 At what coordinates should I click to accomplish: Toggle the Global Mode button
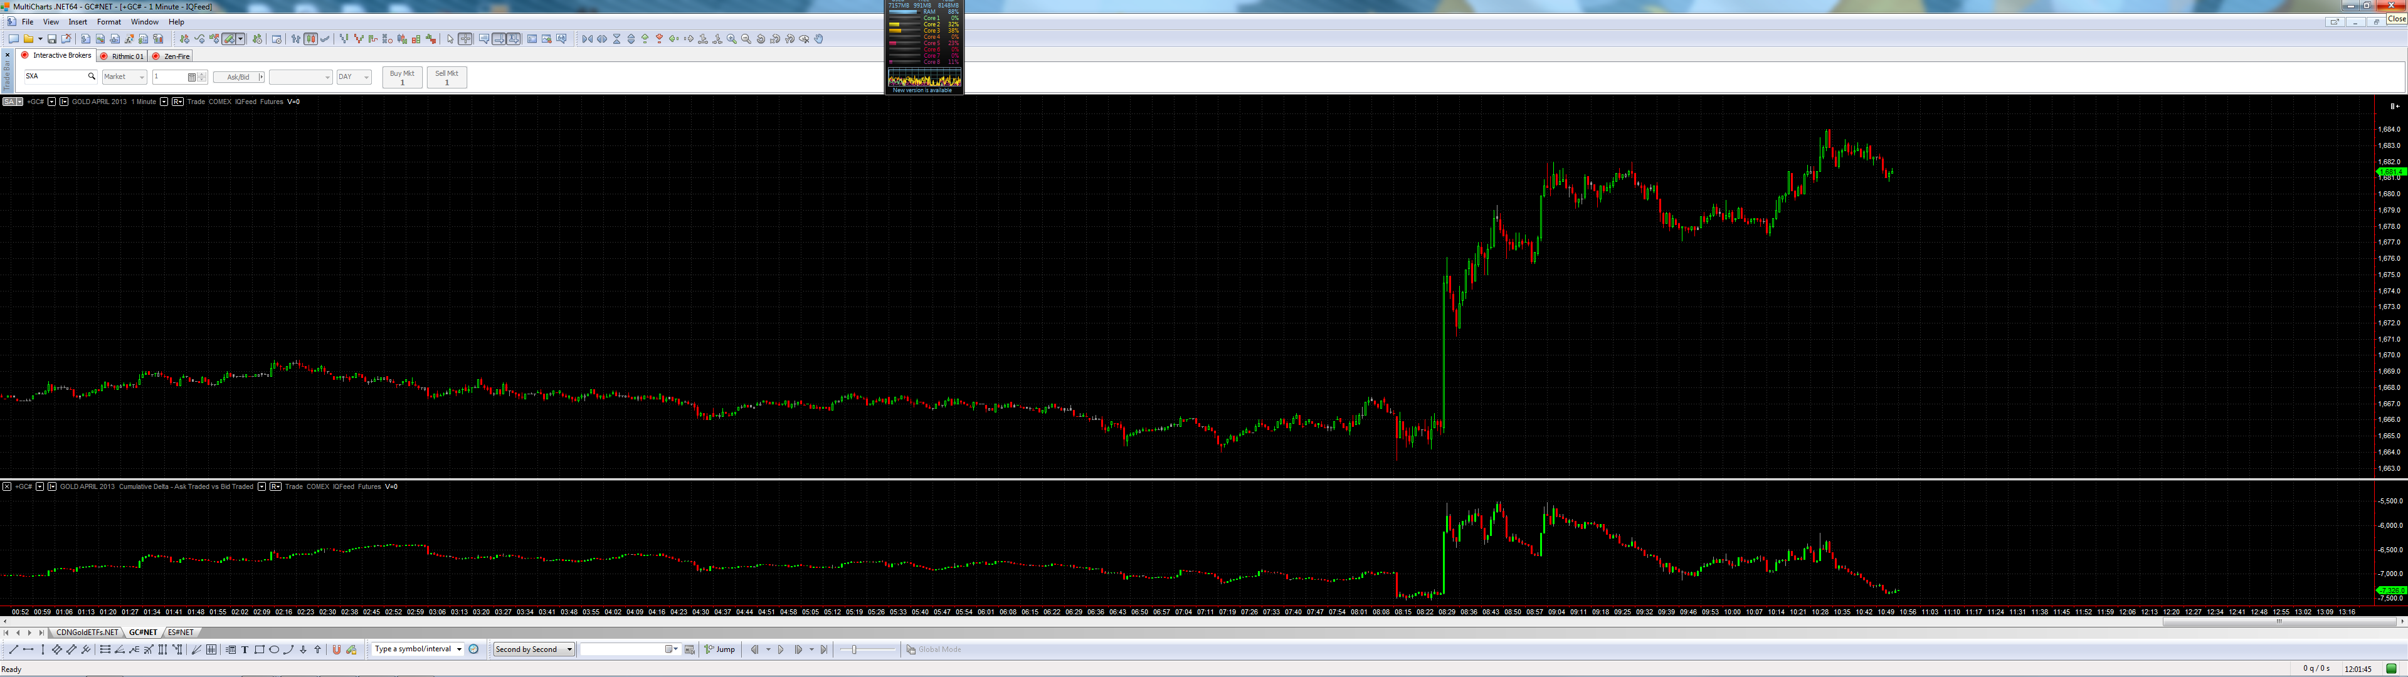tap(933, 650)
